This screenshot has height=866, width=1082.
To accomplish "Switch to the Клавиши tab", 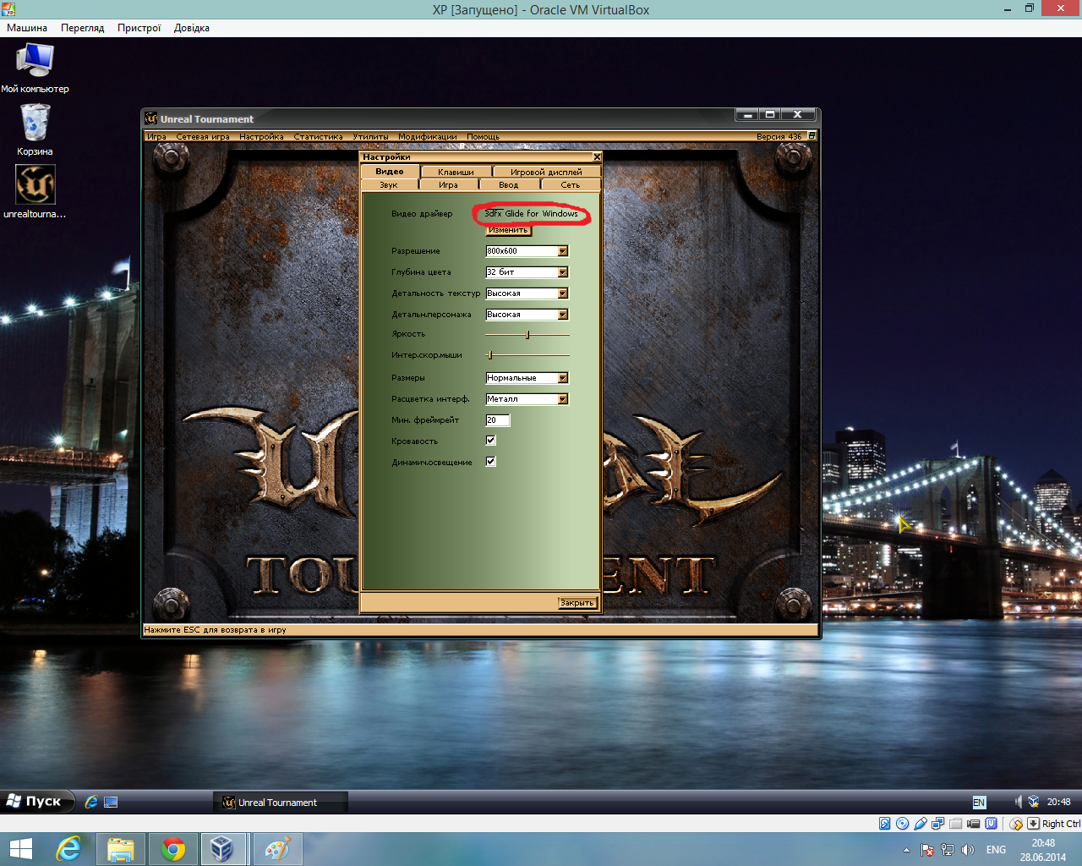I will point(456,172).
